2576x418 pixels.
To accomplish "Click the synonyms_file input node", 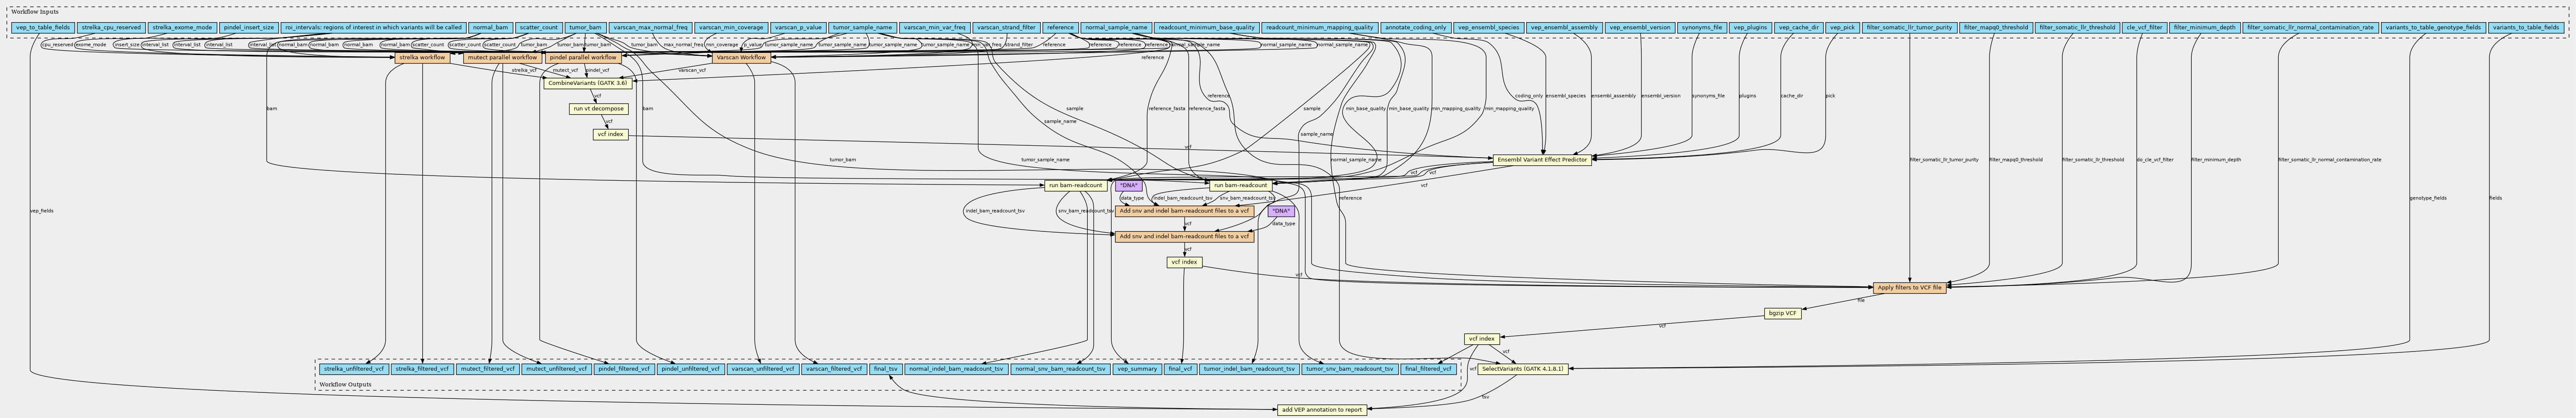I will [1701, 28].
